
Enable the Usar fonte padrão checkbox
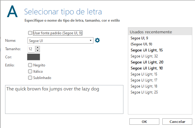click(30, 33)
